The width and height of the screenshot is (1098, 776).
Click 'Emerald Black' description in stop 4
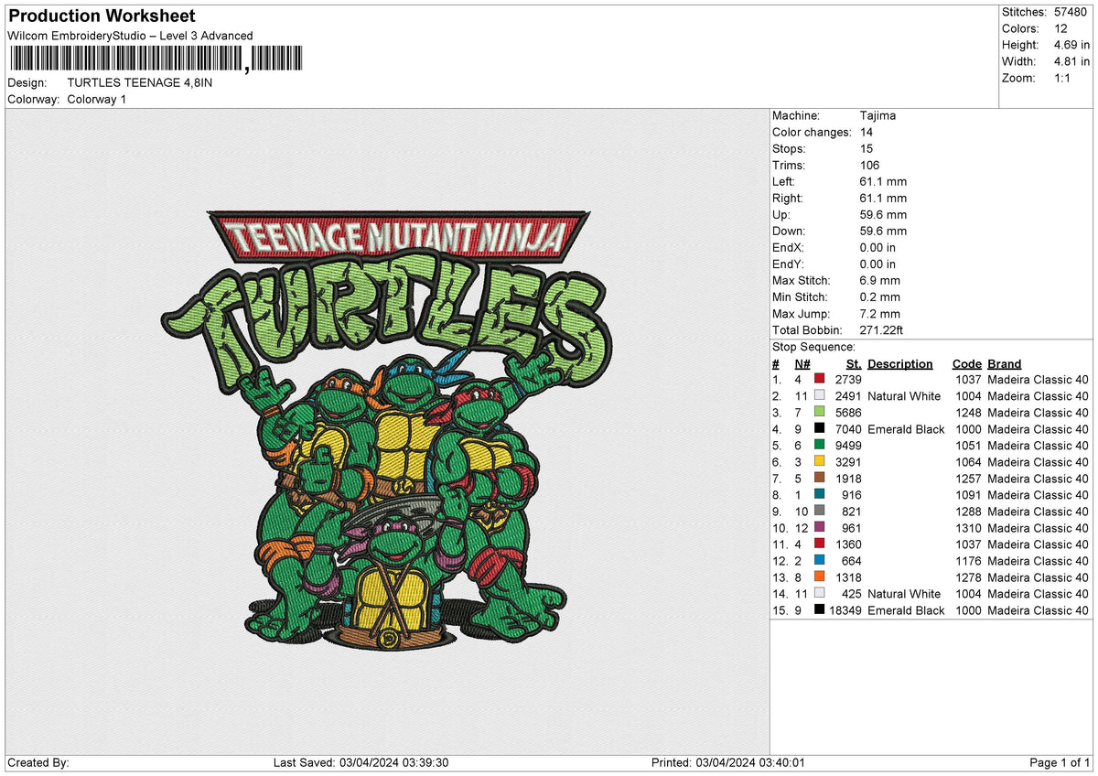906,428
